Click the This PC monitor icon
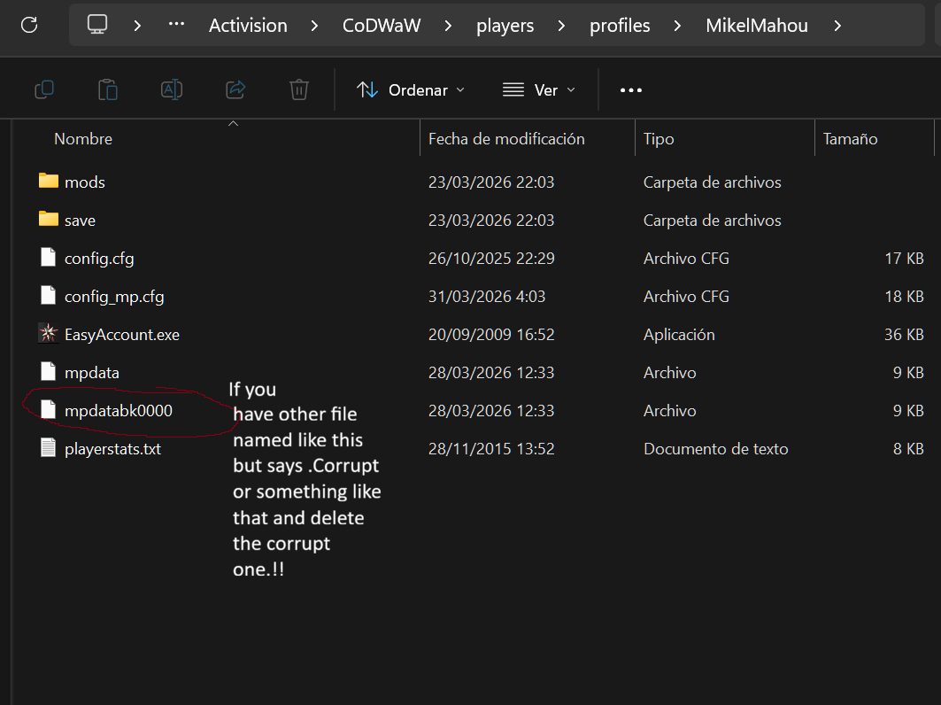The height and width of the screenshot is (705, 941). (x=97, y=25)
